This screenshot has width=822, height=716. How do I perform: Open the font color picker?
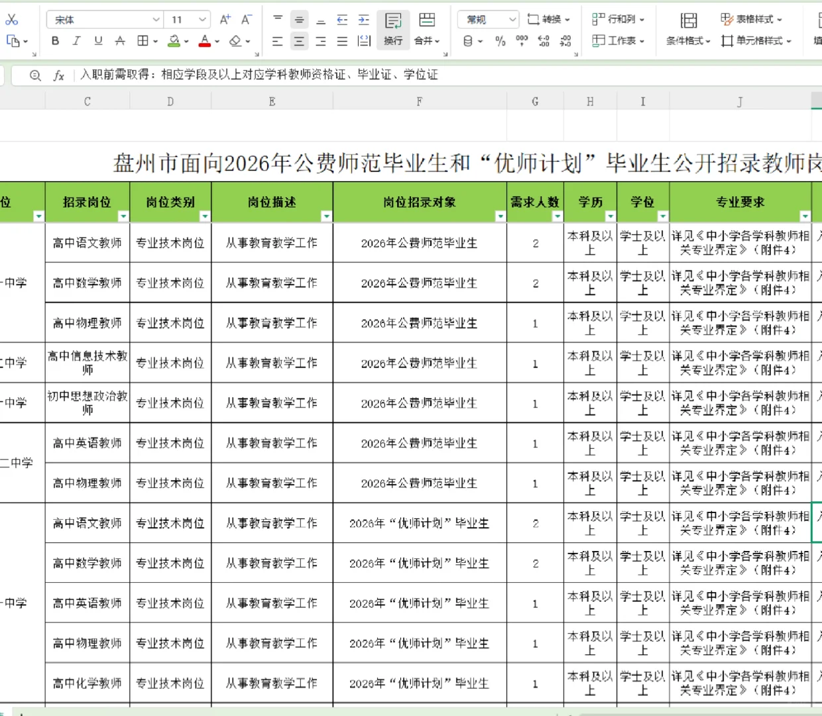point(206,41)
